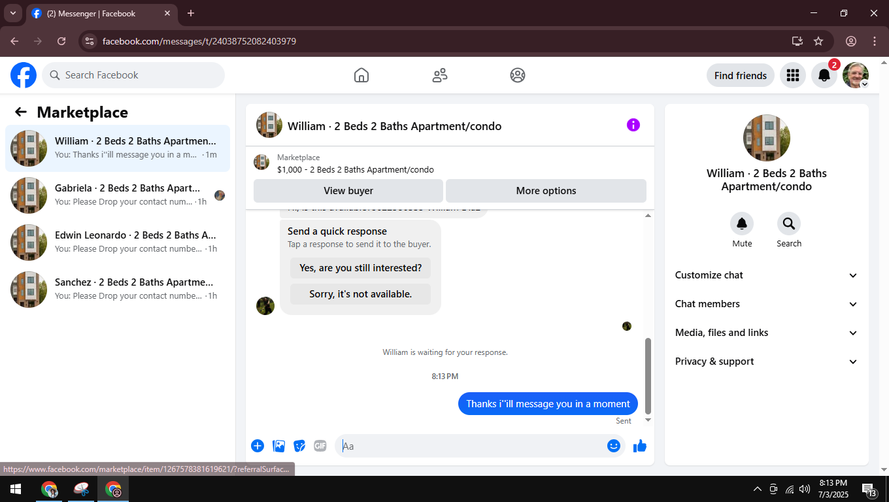The height and width of the screenshot is (502, 889).
Task: Send "Sorry, it's not available." response
Action: [360, 294]
